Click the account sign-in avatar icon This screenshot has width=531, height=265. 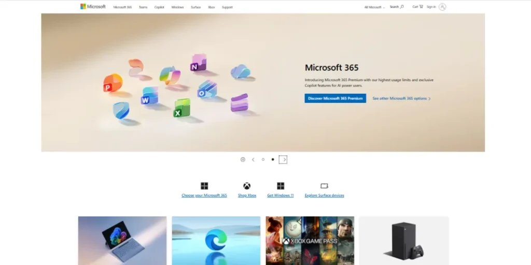[x=442, y=7]
